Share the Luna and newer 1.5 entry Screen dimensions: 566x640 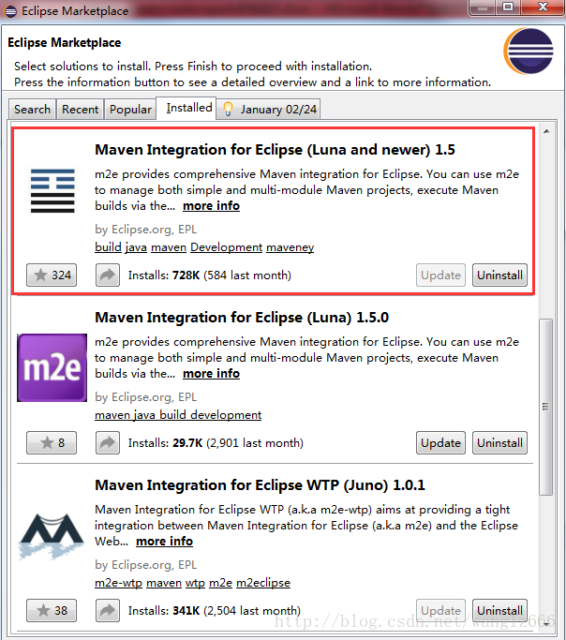coord(108,275)
